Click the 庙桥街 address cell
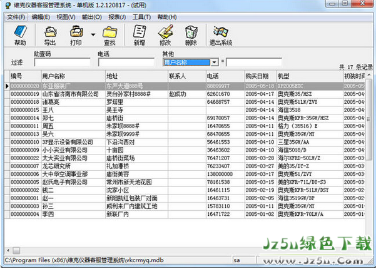Screen dimensions: 376x269 click(x=136, y=118)
